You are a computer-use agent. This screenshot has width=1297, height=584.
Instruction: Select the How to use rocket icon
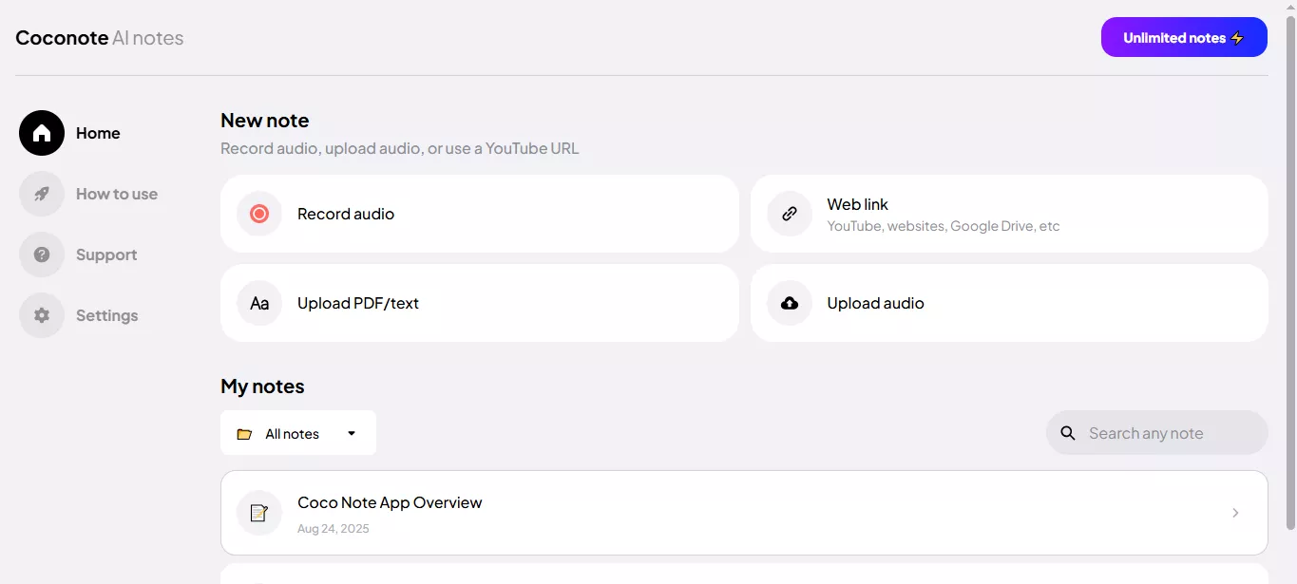(41, 194)
